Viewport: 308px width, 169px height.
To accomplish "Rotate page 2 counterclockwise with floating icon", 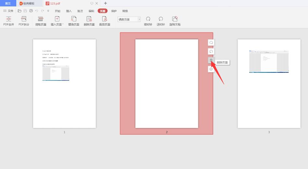I will (211, 52).
